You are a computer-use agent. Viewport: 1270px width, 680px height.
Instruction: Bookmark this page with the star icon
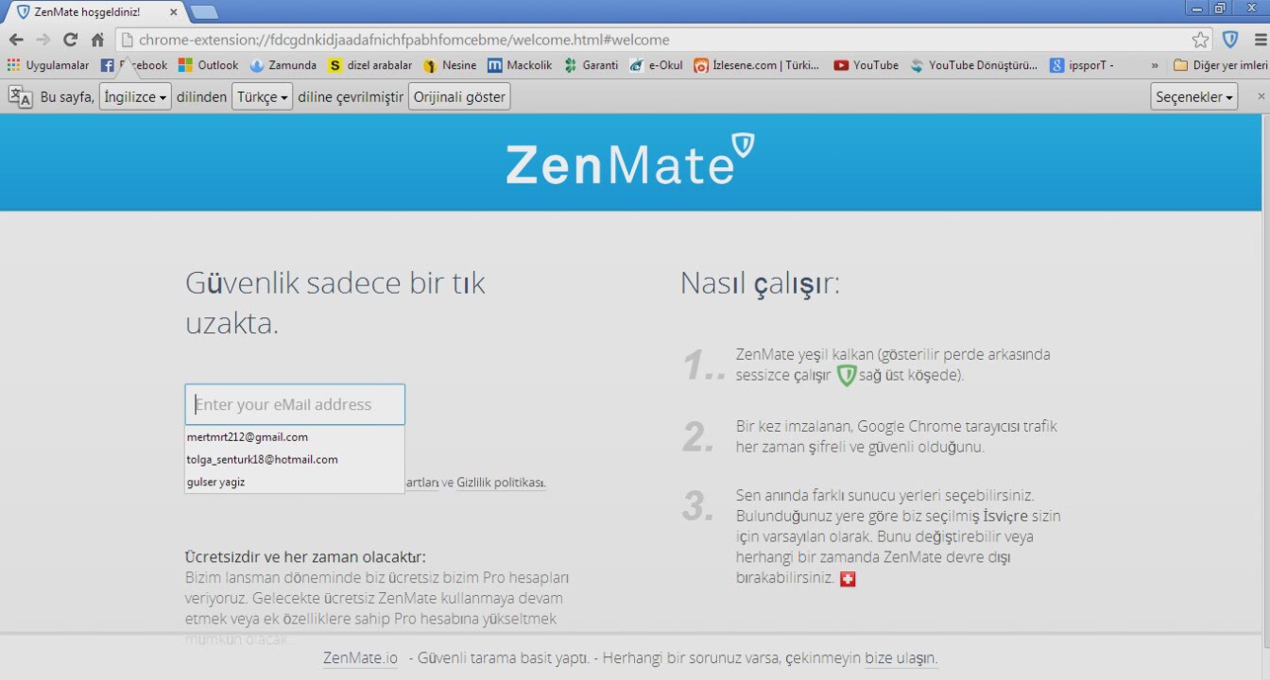(x=1200, y=40)
